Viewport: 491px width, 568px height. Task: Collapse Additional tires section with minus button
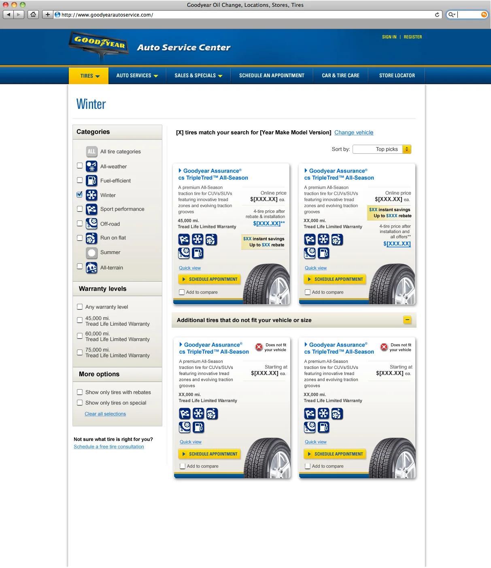click(407, 320)
